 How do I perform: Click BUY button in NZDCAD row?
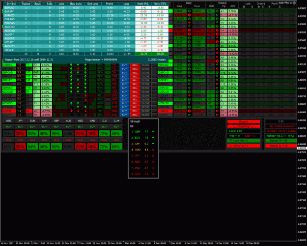[125, 92]
